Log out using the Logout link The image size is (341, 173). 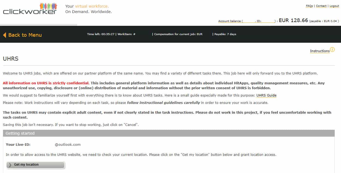click(x=334, y=6)
